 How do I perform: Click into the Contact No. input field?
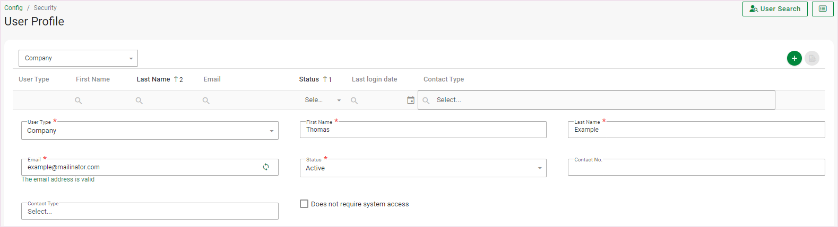pyautogui.click(x=696, y=168)
